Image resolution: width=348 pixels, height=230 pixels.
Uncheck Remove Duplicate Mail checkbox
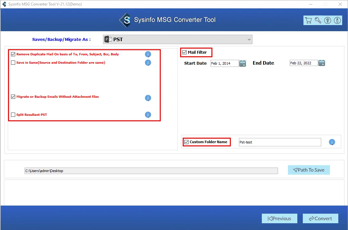point(13,54)
